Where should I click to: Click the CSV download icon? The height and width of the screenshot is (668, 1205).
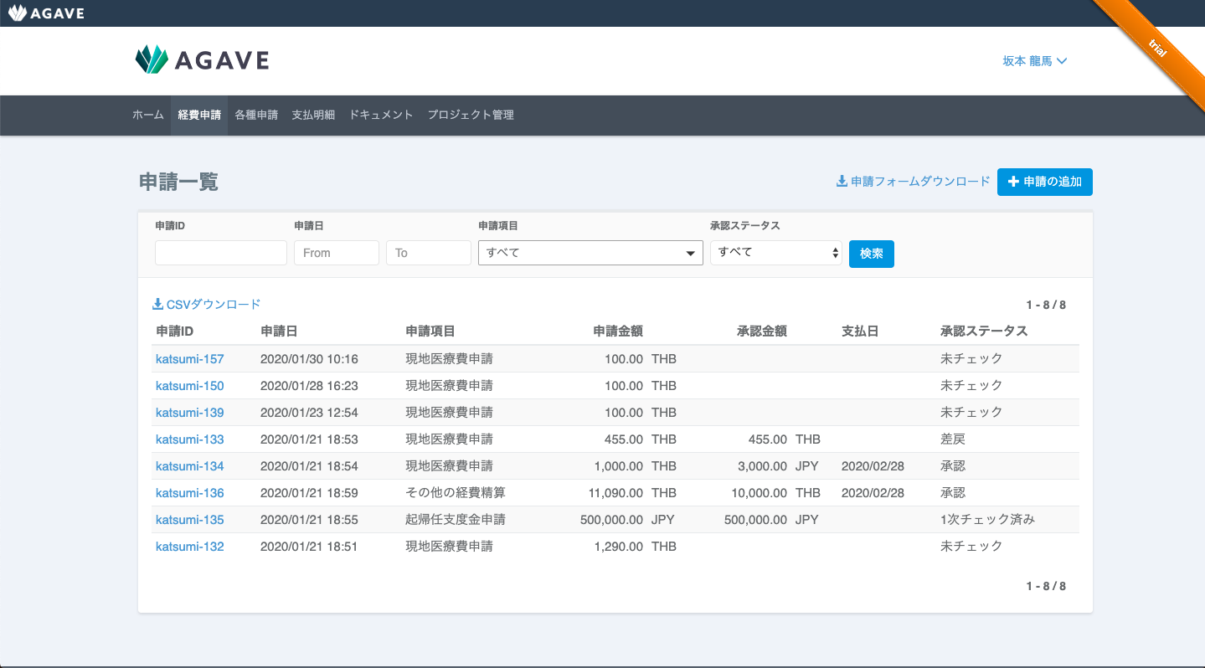(157, 305)
